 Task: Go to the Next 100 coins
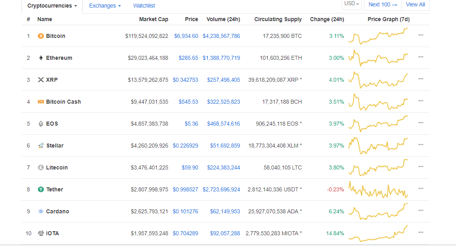tap(383, 5)
